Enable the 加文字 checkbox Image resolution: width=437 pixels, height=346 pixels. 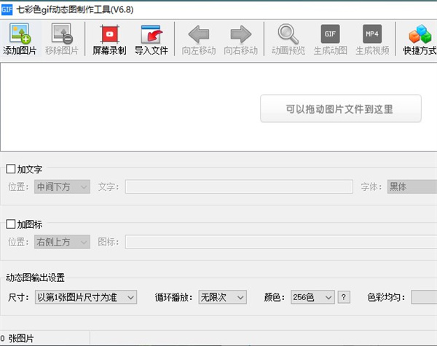(11, 170)
